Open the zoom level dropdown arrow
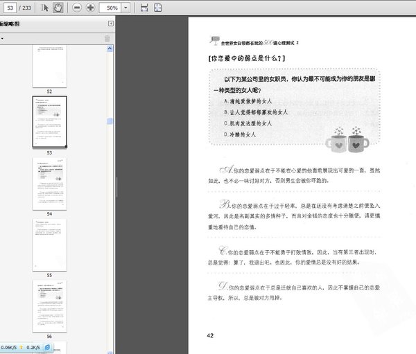Viewport: 416px width, 354px height. pos(125,8)
